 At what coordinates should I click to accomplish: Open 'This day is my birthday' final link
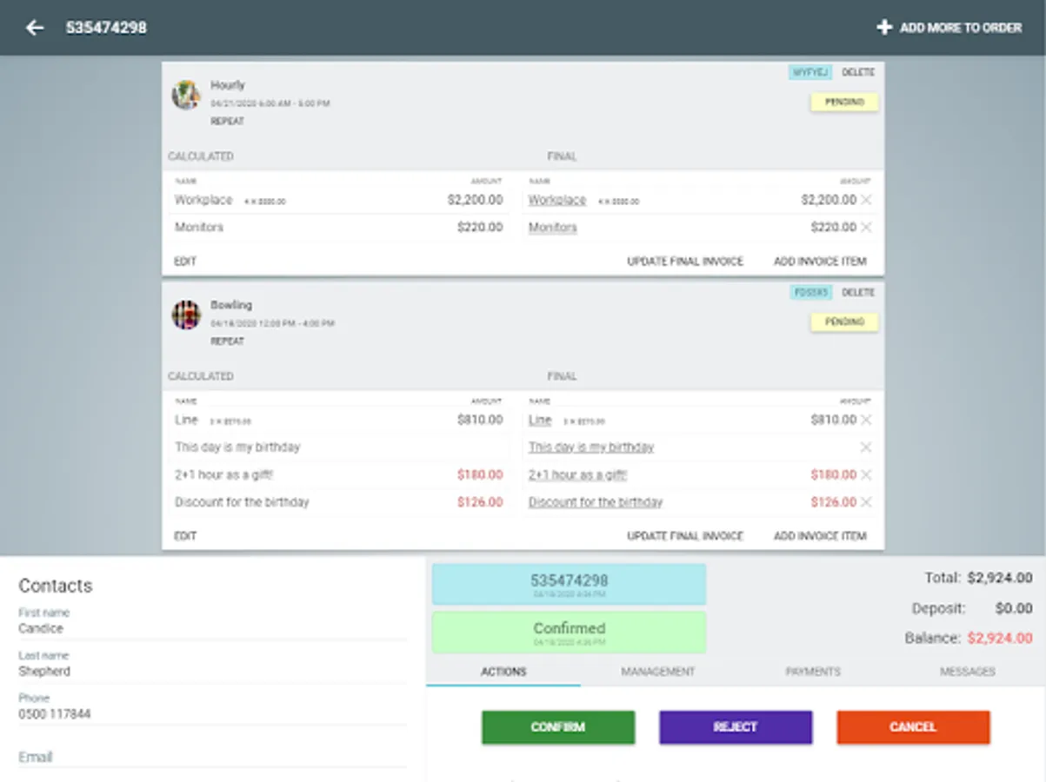(x=591, y=447)
